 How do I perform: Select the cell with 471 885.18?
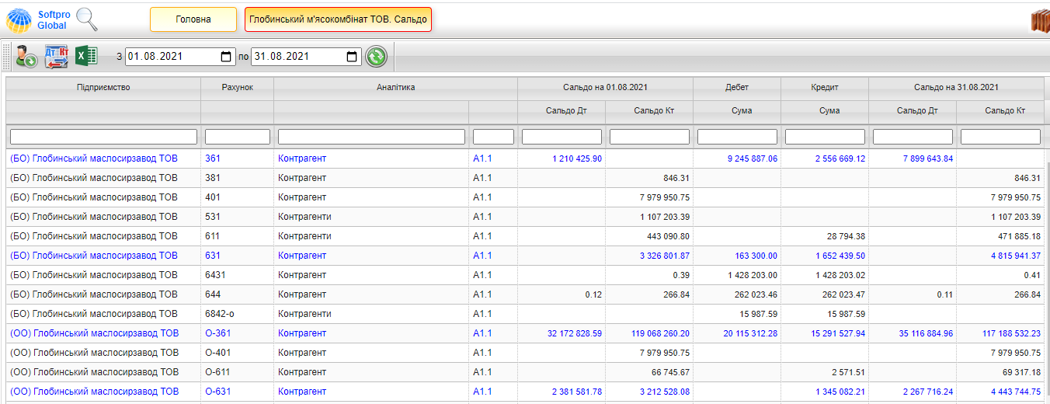tap(1000, 236)
